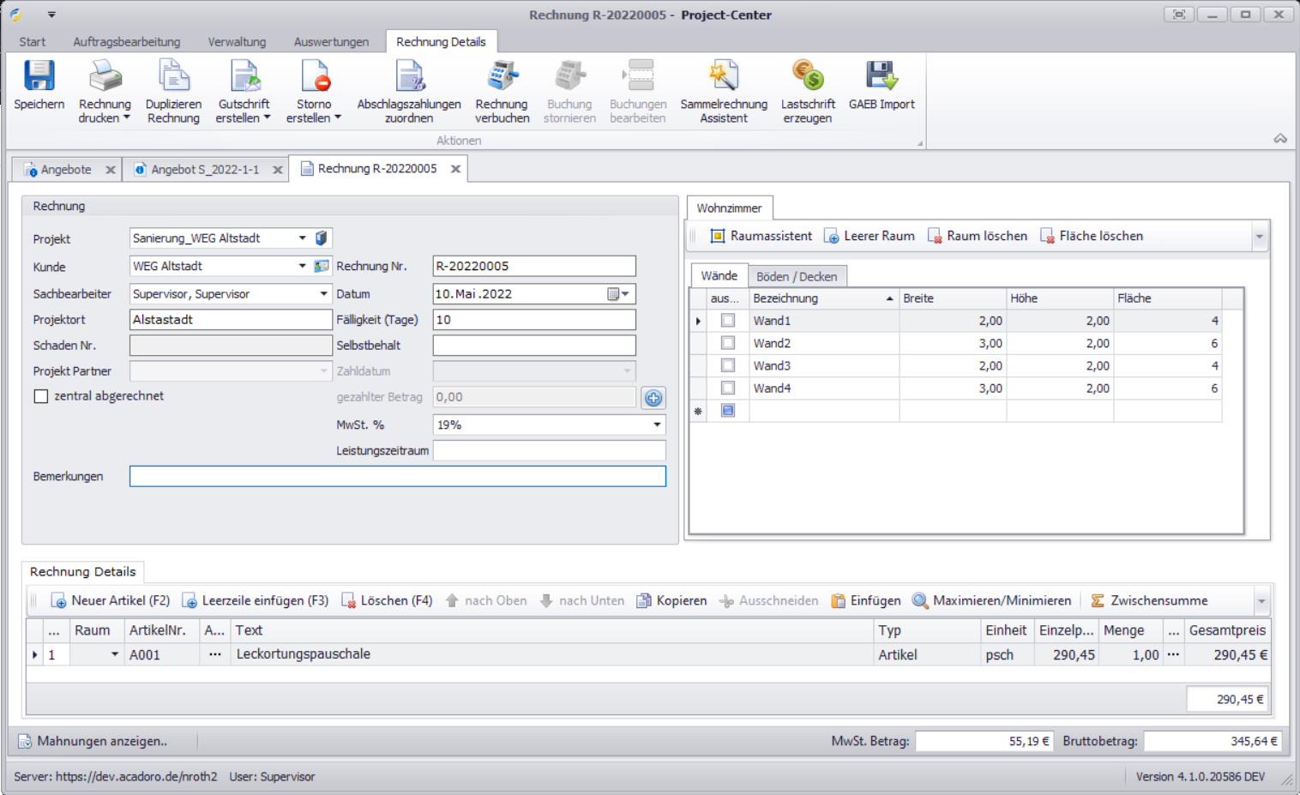Screen dimensions: 1300x795
Task: Open the Datum calendar dropdown
Action: coord(625,294)
